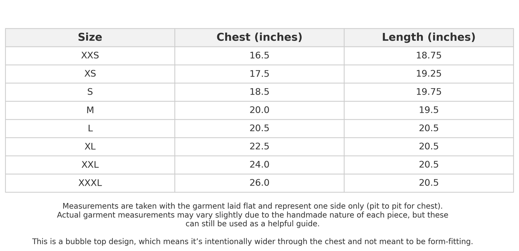The height and width of the screenshot is (251, 519).
Task: Choose the XXXL size cell
Action: coord(90,183)
